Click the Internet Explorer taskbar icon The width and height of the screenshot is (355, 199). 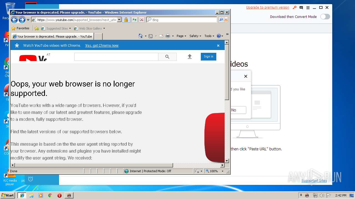pos(22,195)
